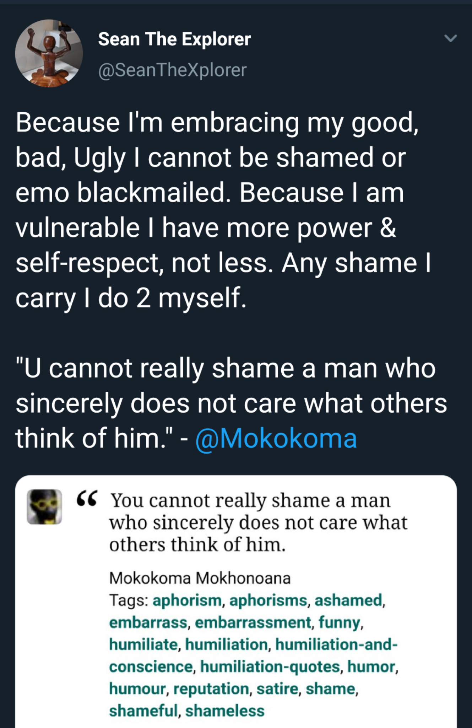The height and width of the screenshot is (728, 472).
Task: Open the 'embarrass' tag
Action: click(148, 622)
